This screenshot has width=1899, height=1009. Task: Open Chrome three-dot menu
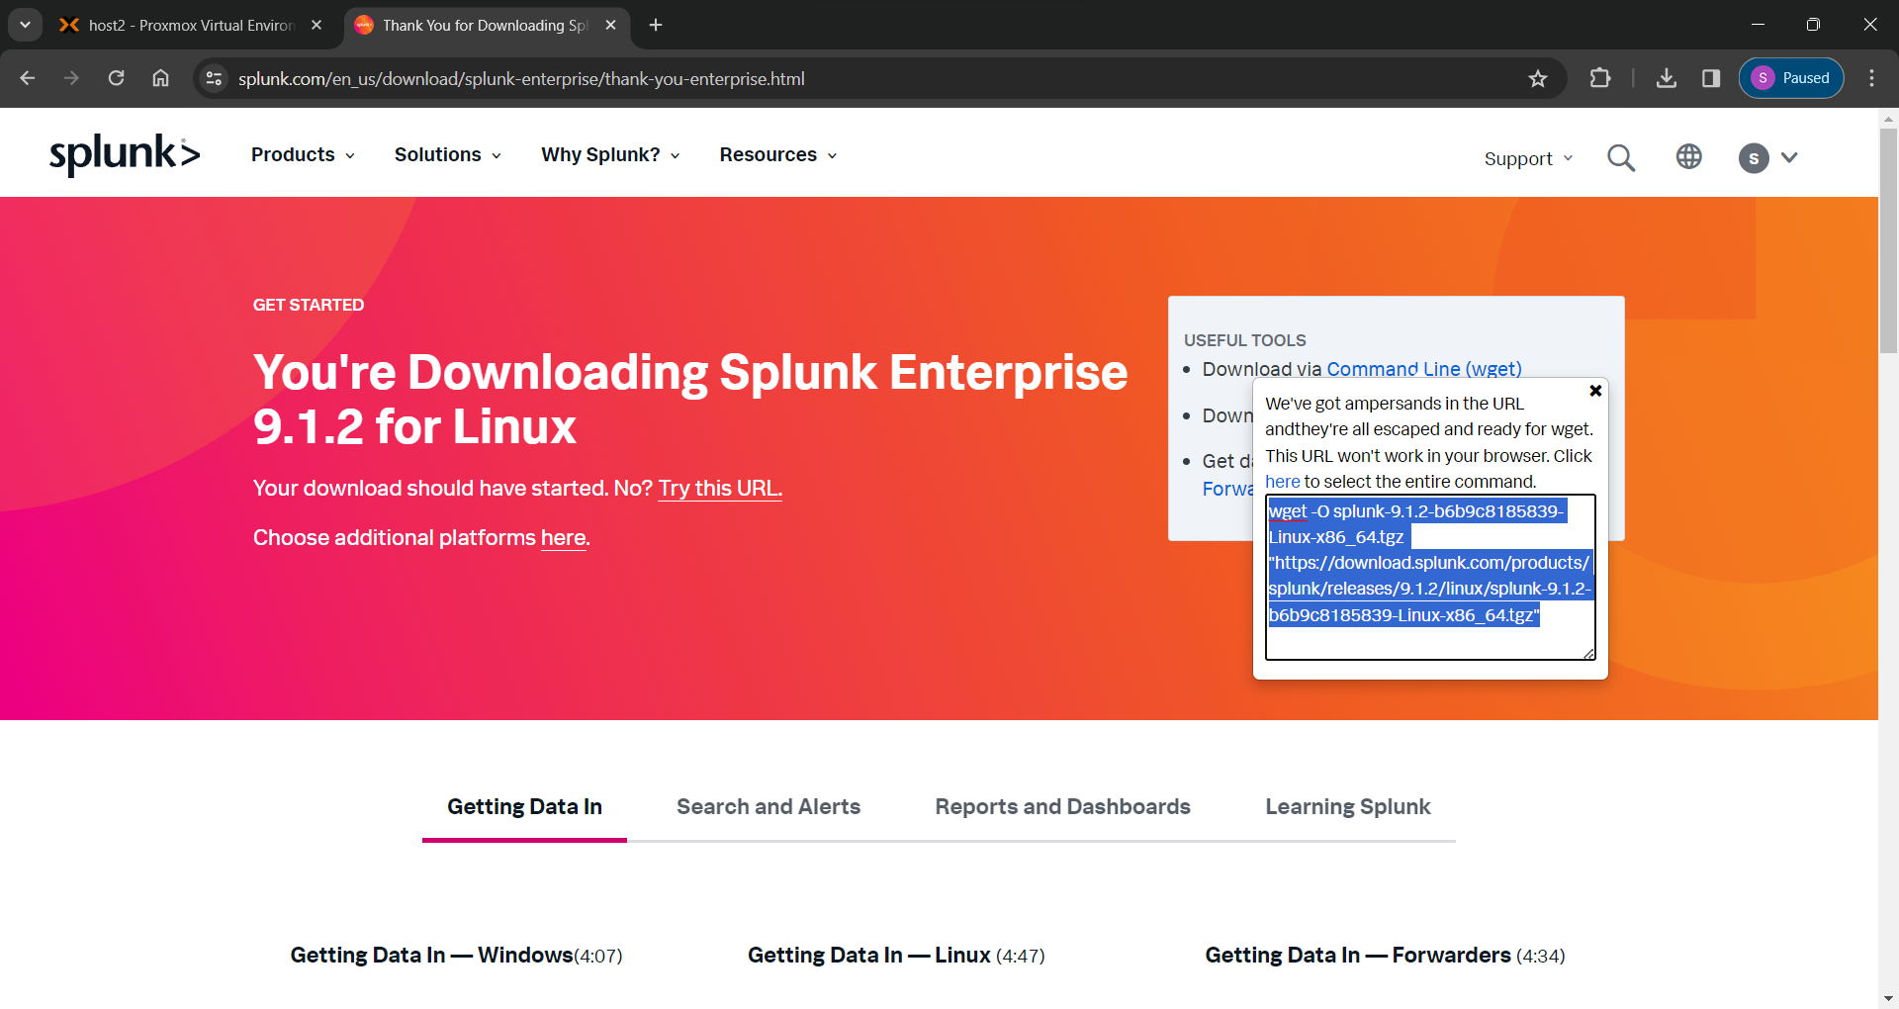tap(1871, 78)
